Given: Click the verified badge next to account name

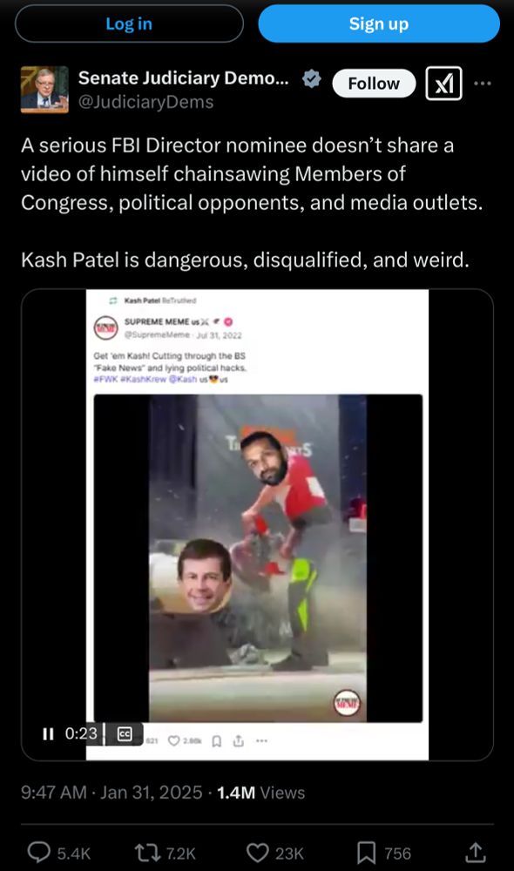Looking at the screenshot, I should (311, 79).
